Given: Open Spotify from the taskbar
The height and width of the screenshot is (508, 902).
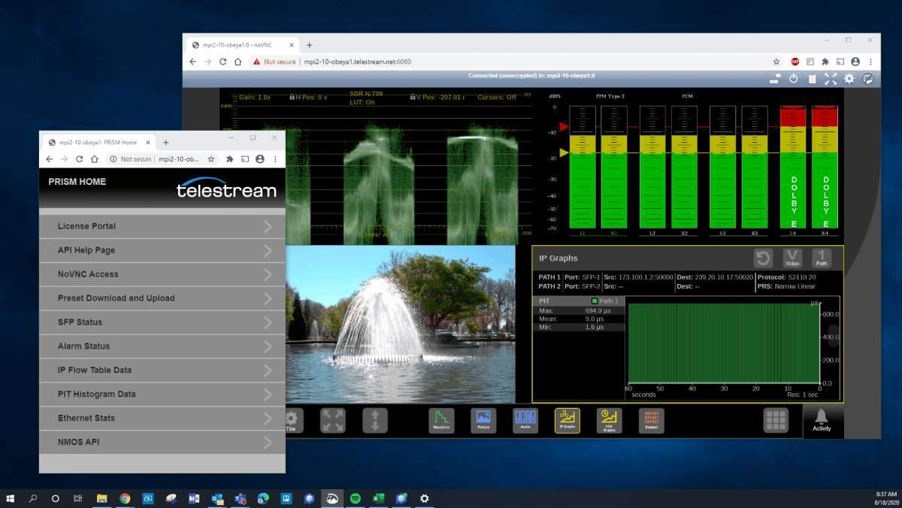Looking at the screenshot, I should click(x=356, y=498).
